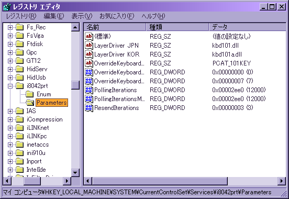The image size is (289, 199).
Task: Click the value list horizontal scroll thumb
Action: click(160, 181)
